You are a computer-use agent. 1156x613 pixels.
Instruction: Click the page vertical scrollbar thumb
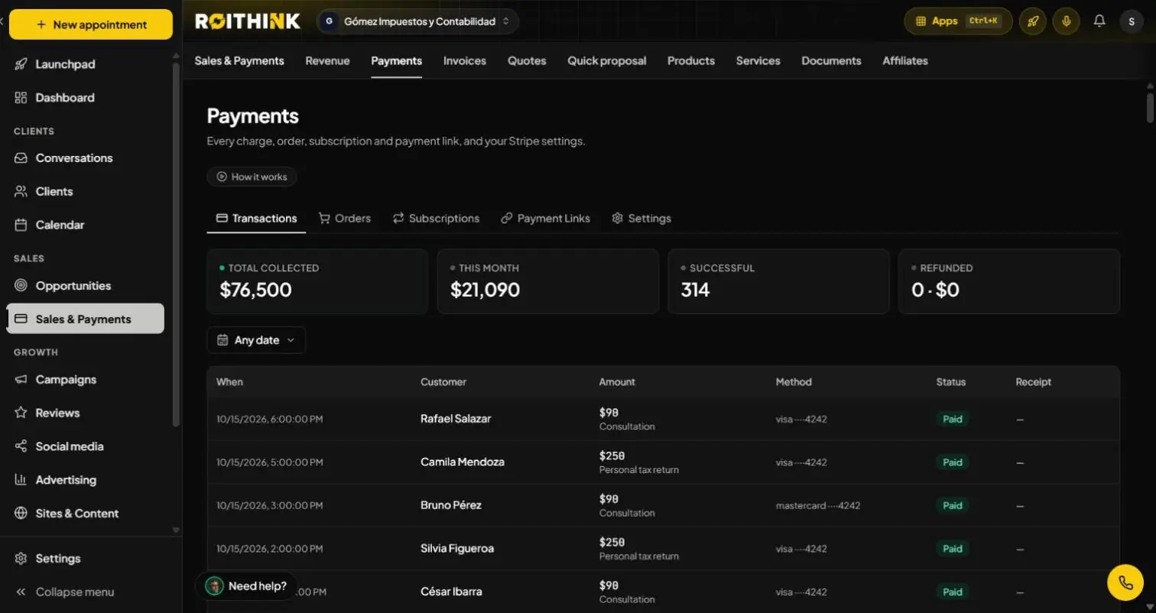tap(1150, 107)
